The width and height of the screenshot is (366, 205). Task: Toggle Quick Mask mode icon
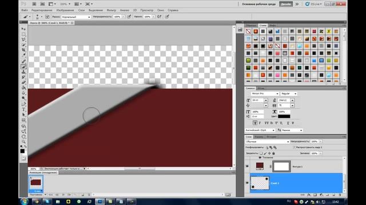click(x=23, y=159)
